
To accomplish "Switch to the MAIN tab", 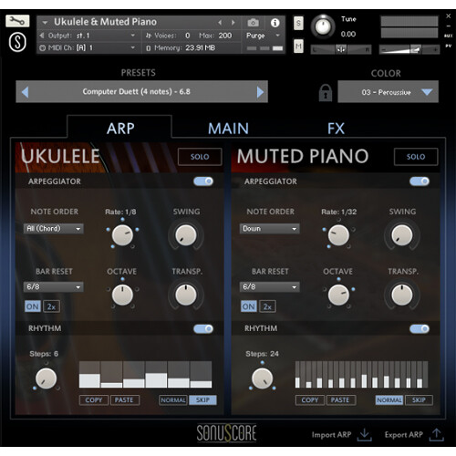I will (x=228, y=129).
